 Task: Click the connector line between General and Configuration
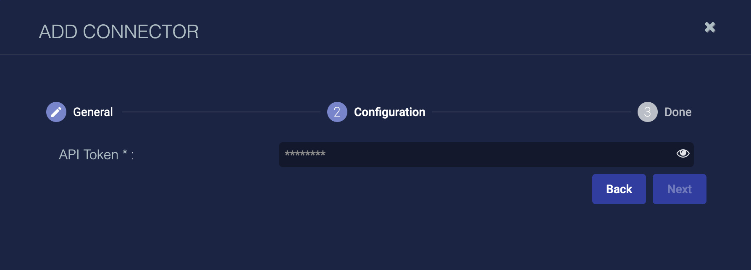pyautogui.click(x=221, y=112)
